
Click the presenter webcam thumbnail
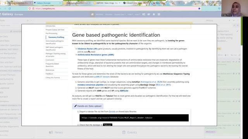(234, 8)
